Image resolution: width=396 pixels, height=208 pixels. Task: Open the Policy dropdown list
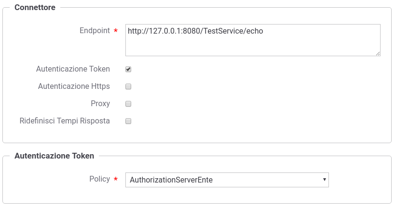tap(227, 180)
